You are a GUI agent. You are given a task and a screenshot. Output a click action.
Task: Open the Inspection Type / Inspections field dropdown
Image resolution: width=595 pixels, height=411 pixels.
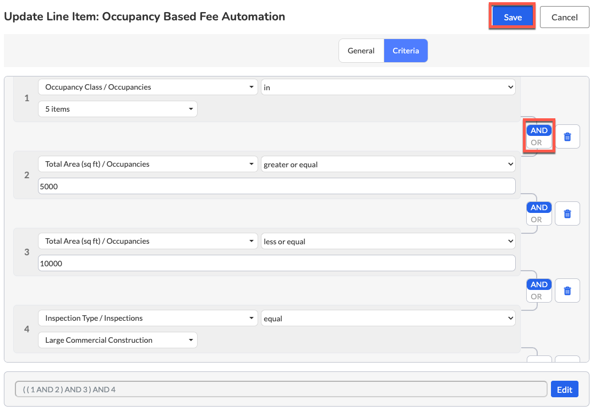(x=148, y=318)
